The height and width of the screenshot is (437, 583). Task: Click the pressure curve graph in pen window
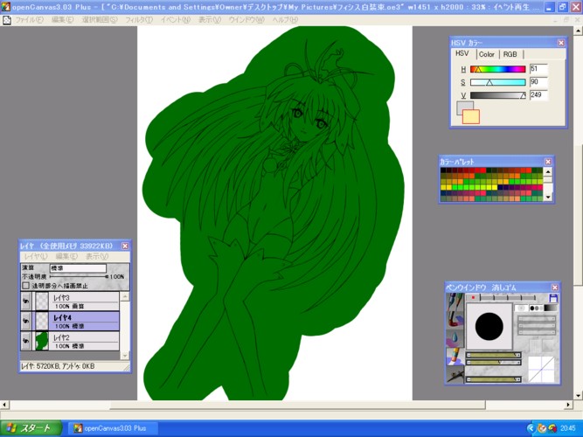[x=541, y=369]
